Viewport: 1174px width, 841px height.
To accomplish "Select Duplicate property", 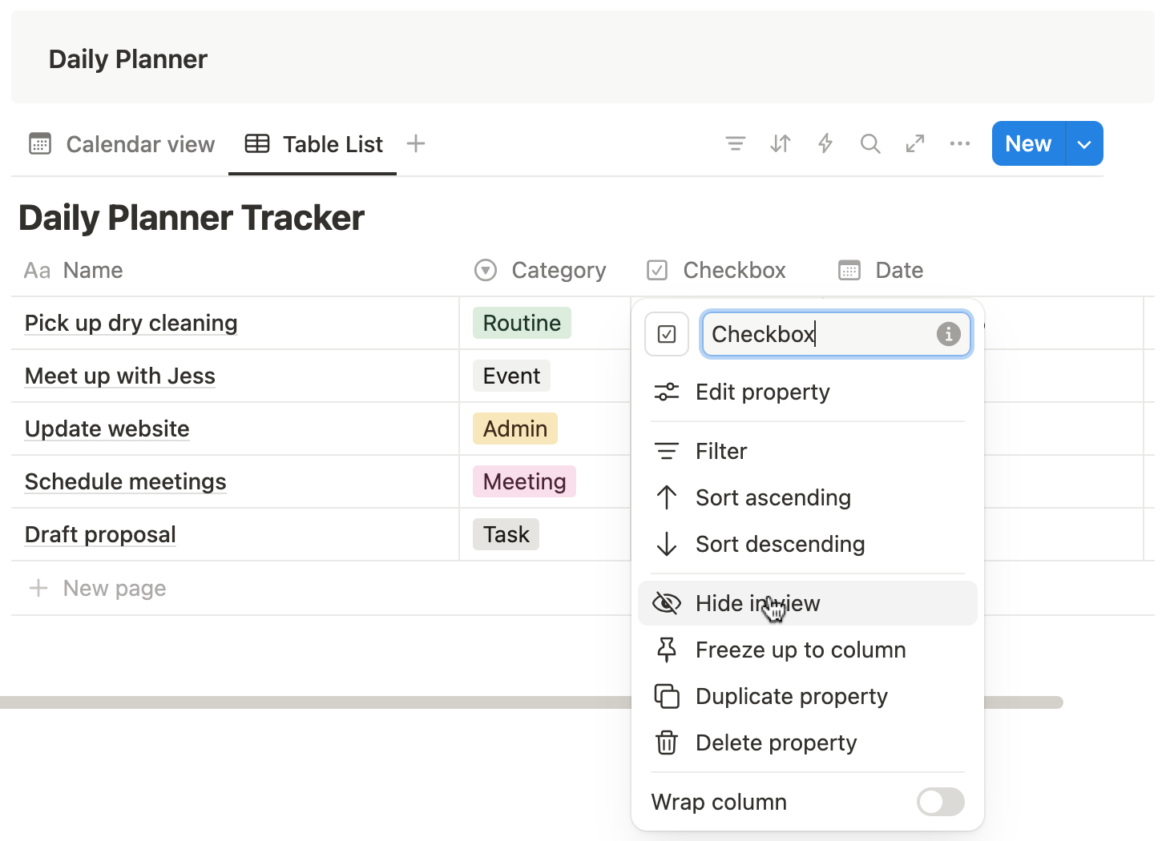I will click(x=807, y=696).
